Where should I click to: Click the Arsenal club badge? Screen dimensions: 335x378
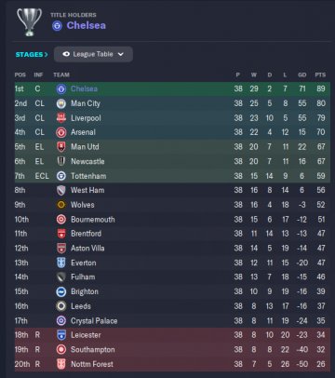pyautogui.click(x=61, y=132)
